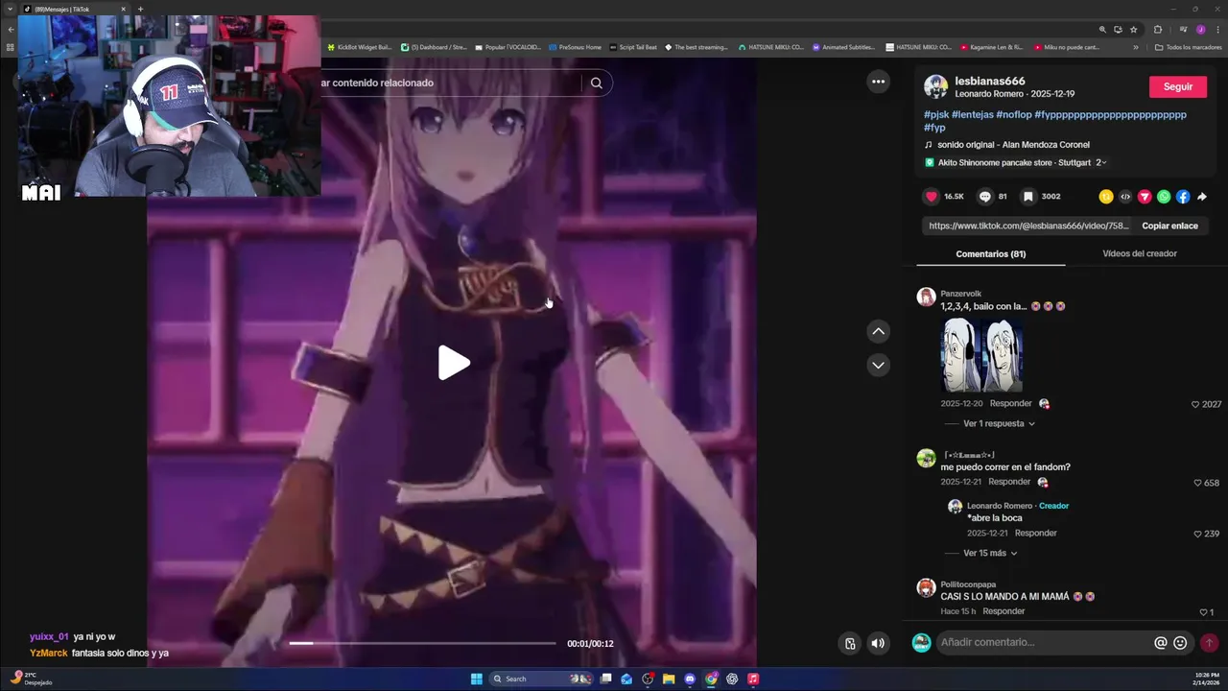Click the video progress bar
The height and width of the screenshot is (691, 1228).
422,643
